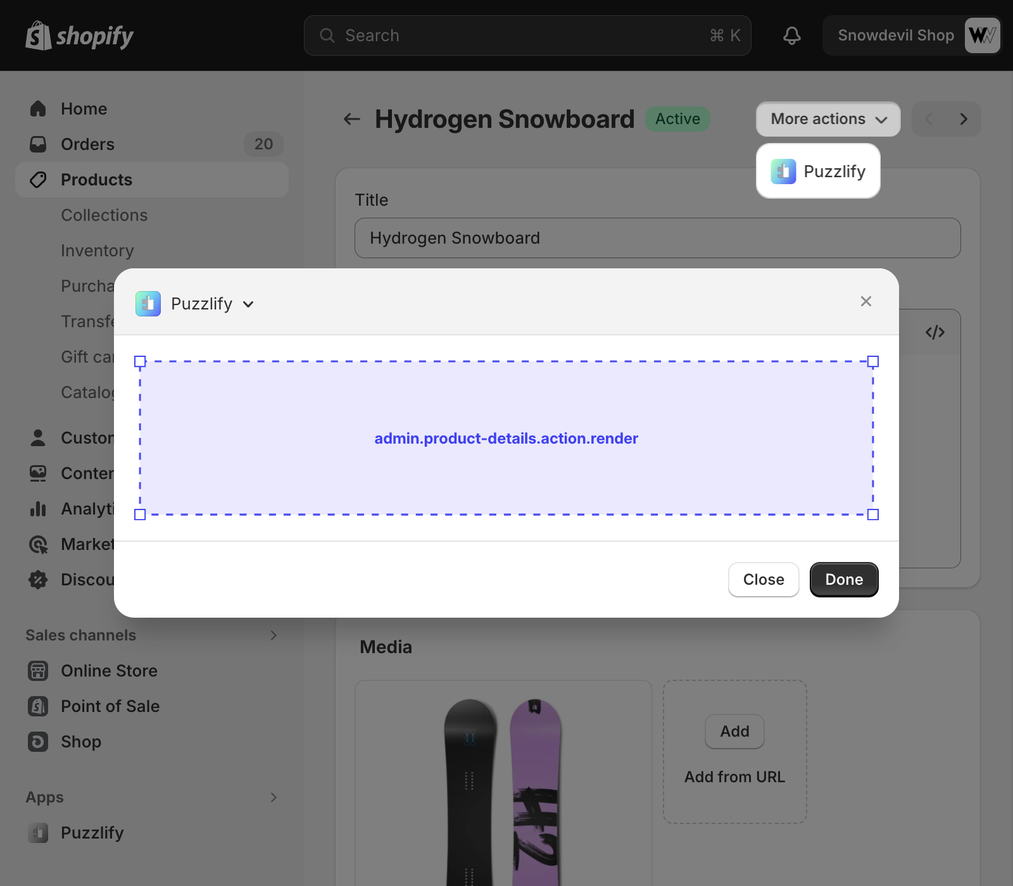Expand the More actions dropdown

click(x=827, y=119)
